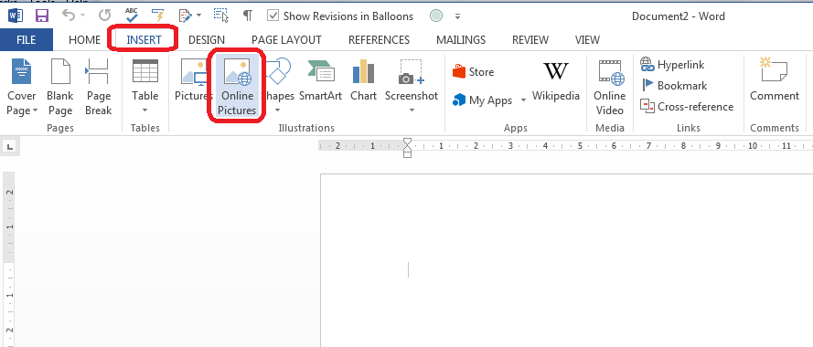This screenshot has width=813, height=347.
Task: Click the vertical ruler on the left
Action: tap(9, 259)
